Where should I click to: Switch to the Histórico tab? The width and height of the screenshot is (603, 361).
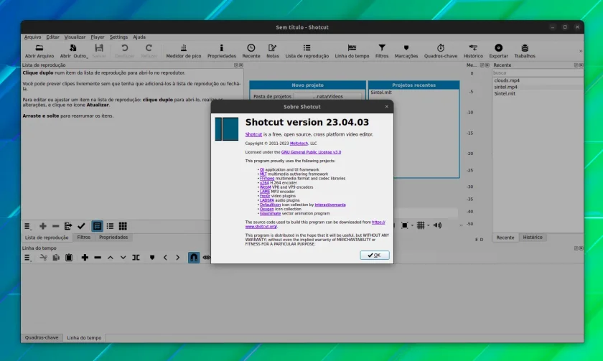(x=532, y=238)
